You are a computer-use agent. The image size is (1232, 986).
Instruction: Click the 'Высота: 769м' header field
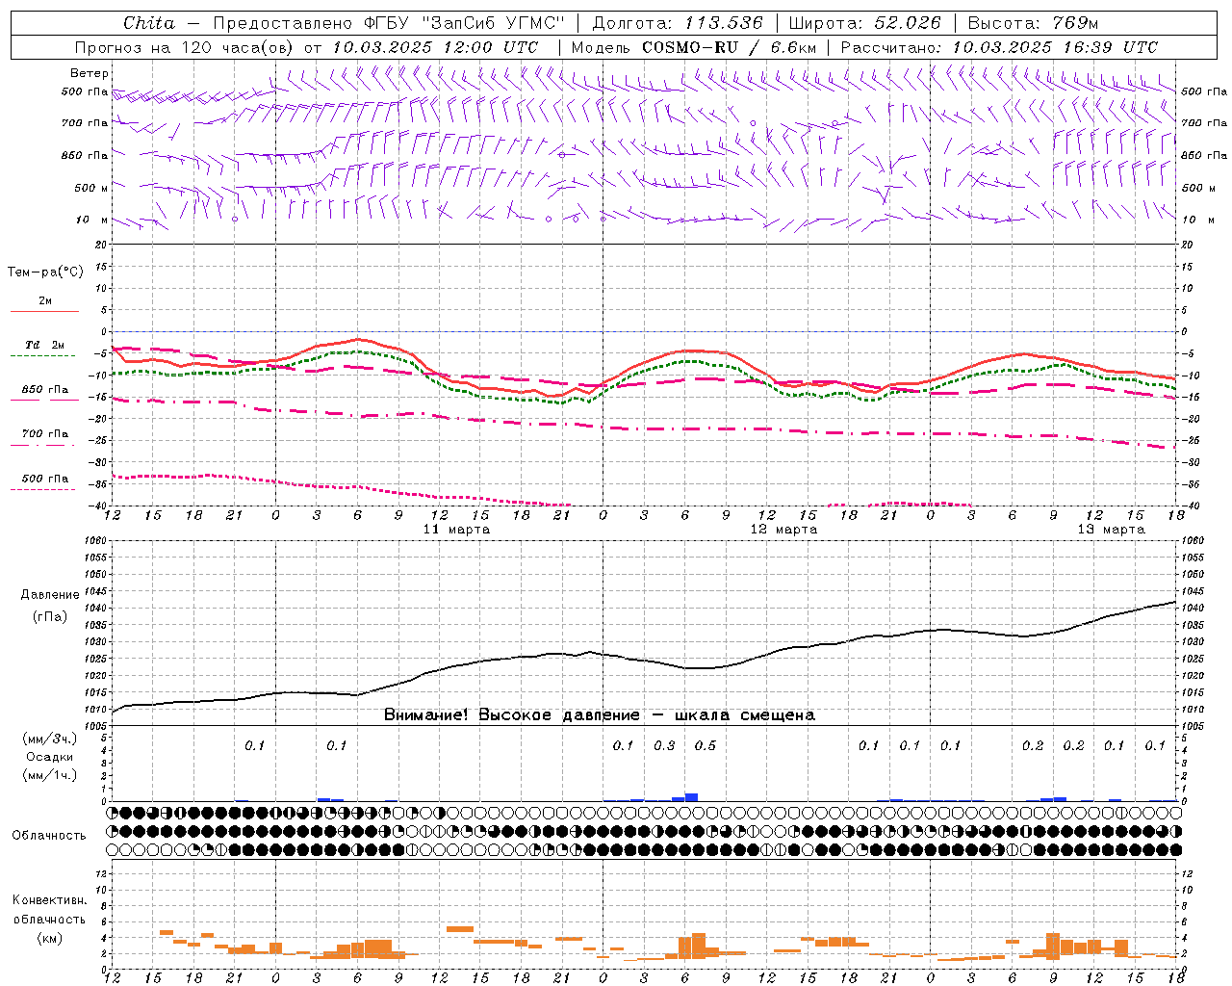(1033, 23)
